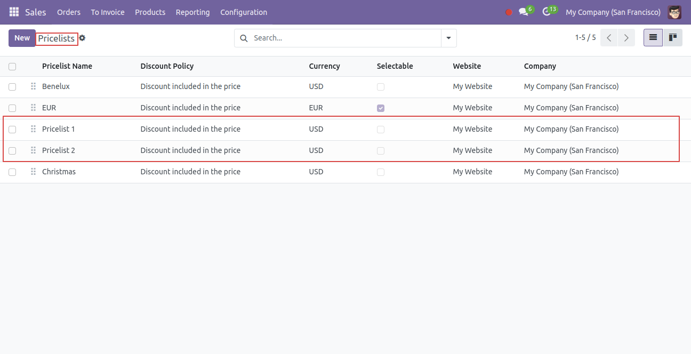Sort by Website column header
Viewport: 691px width, 354px height.
[467, 66]
